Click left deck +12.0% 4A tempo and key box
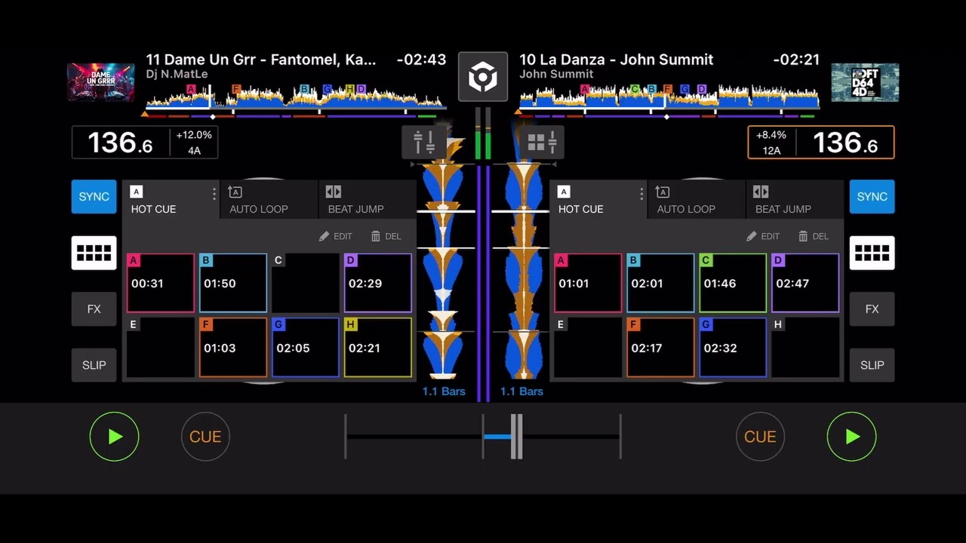Screen dimensions: 966x543 click(194, 143)
